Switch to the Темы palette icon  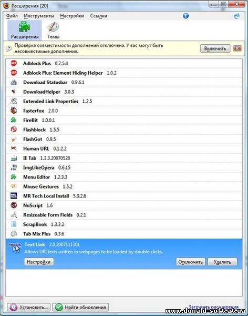(x=53, y=27)
